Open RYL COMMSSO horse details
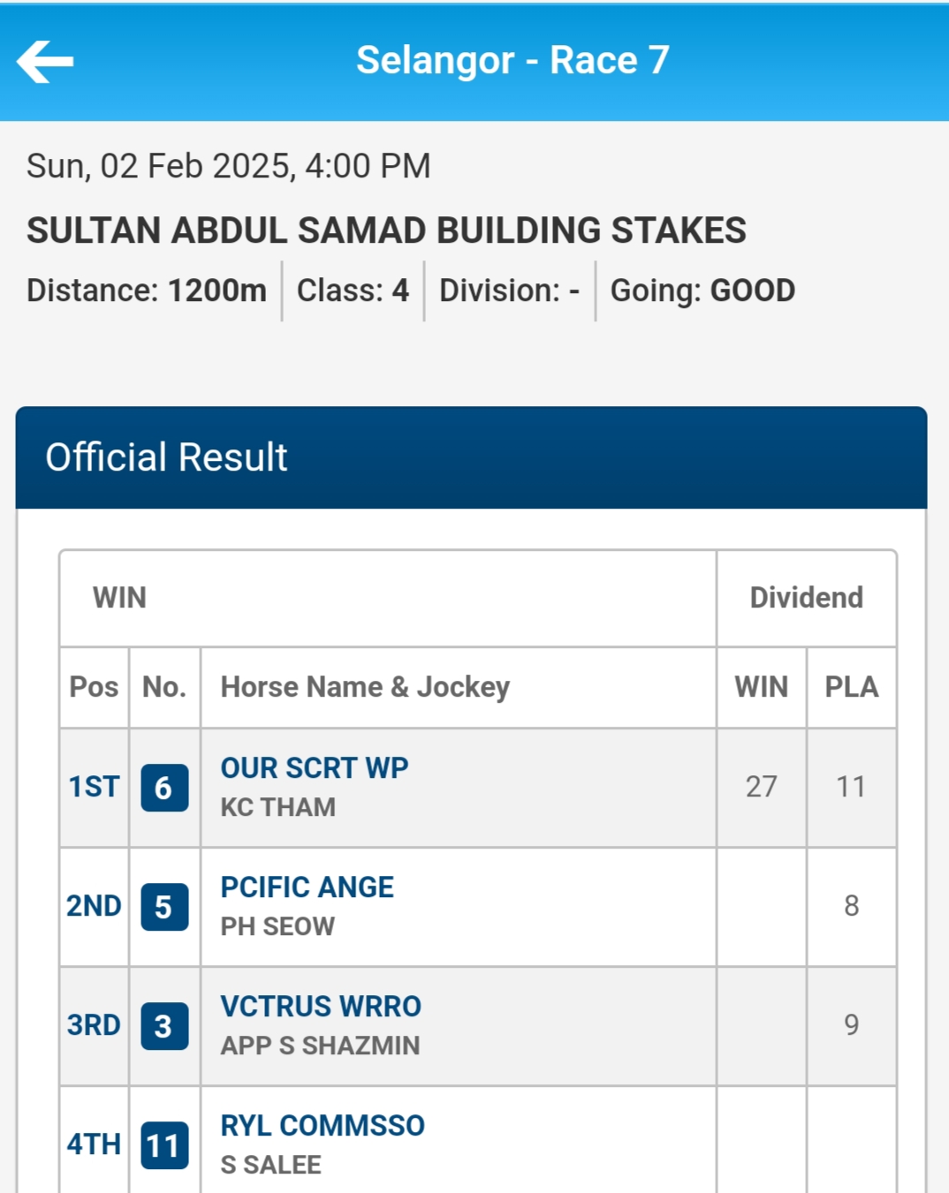 tap(323, 1126)
